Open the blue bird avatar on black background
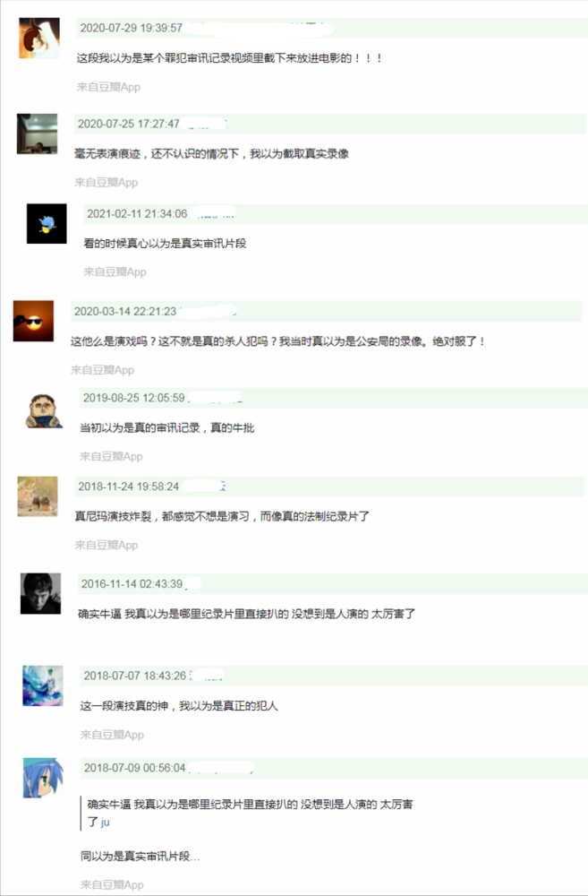 [47, 223]
